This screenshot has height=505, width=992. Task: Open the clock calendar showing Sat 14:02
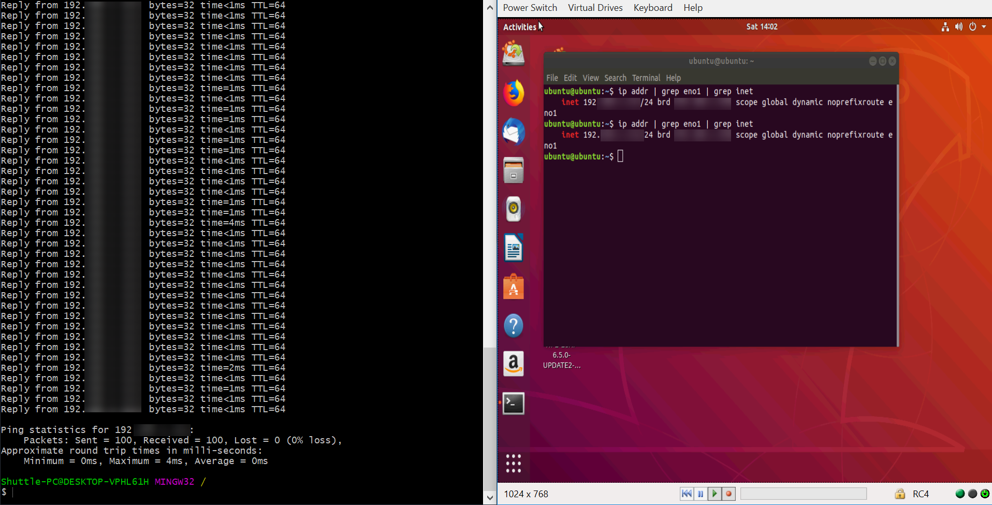click(762, 26)
